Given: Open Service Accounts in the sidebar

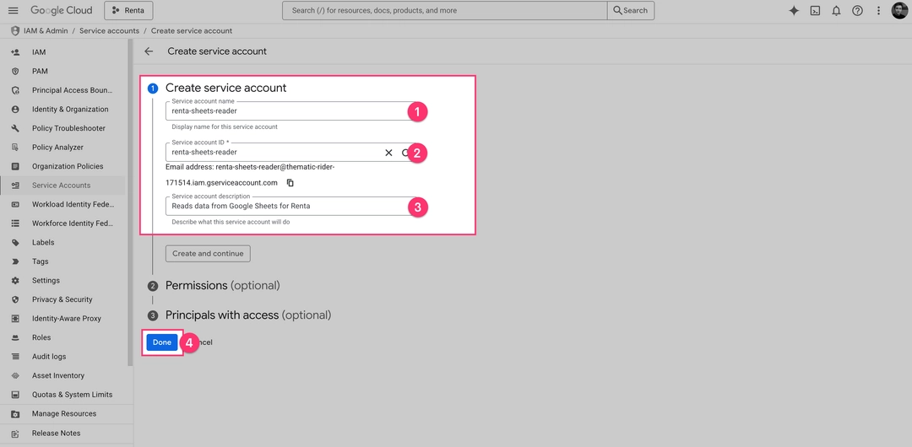Looking at the screenshot, I should click(61, 186).
